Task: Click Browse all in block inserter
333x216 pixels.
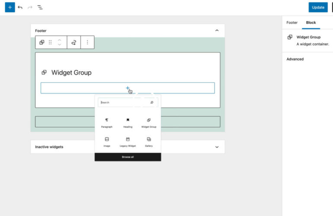Action: point(128,157)
